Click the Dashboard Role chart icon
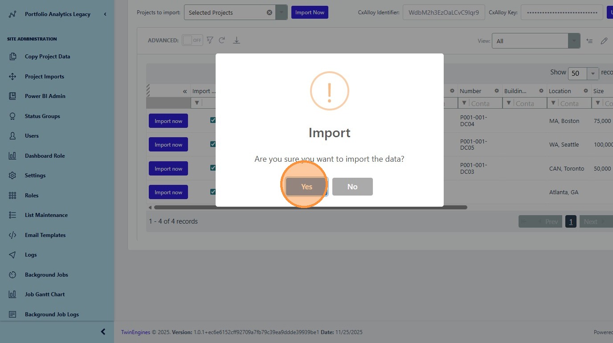The image size is (613, 343). pyautogui.click(x=12, y=156)
